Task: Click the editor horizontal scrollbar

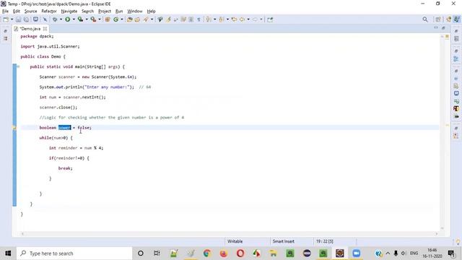Action: [x=230, y=234]
